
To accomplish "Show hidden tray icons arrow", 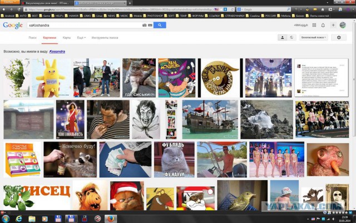I will coord(308,219).
